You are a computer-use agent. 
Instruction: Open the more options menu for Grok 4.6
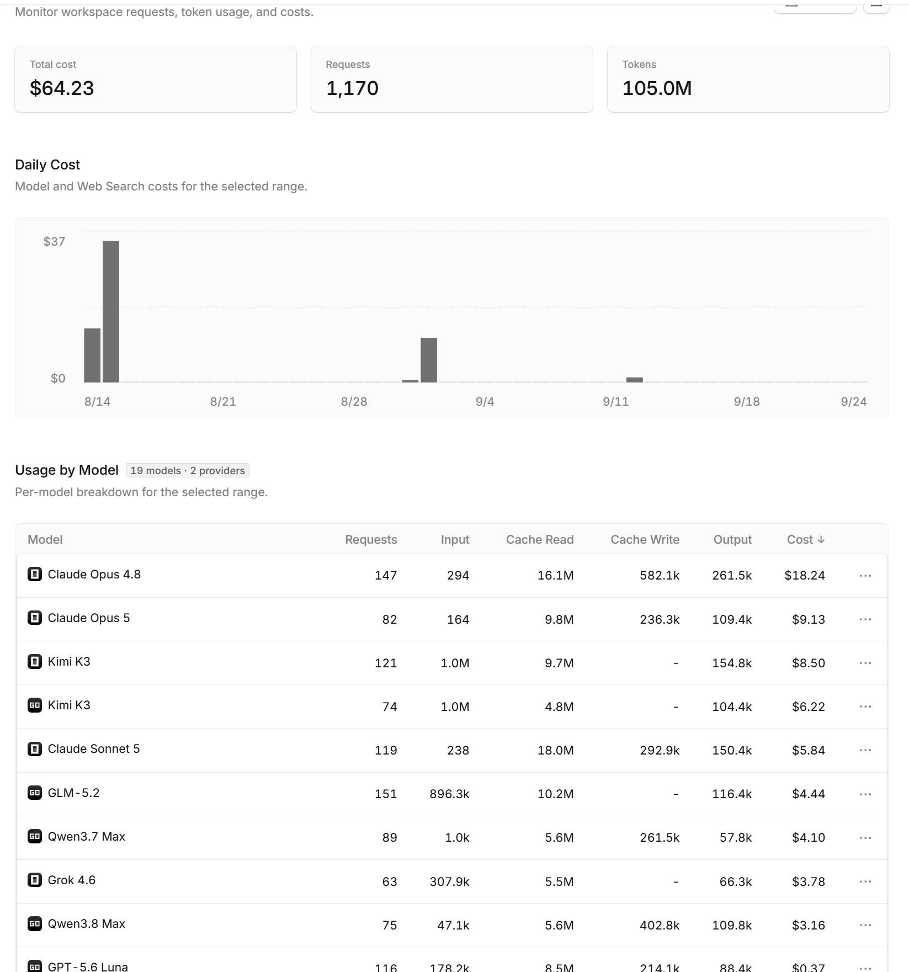click(x=865, y=881)
